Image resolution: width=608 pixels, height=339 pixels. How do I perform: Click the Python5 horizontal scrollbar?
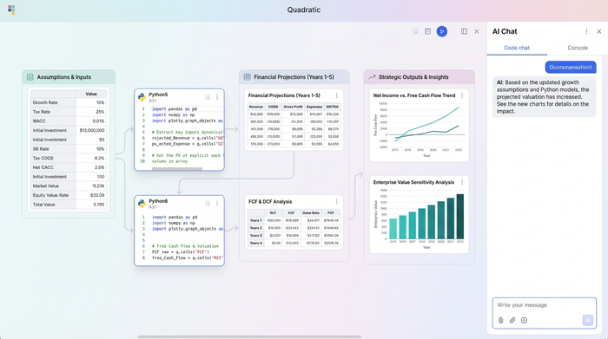(177, 168)
